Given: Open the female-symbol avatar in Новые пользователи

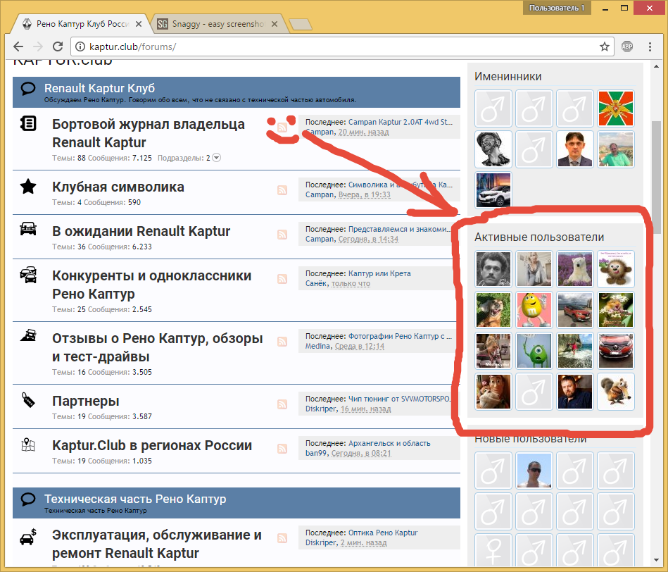Looking at the screenshot, I should (x=493, y=551).
